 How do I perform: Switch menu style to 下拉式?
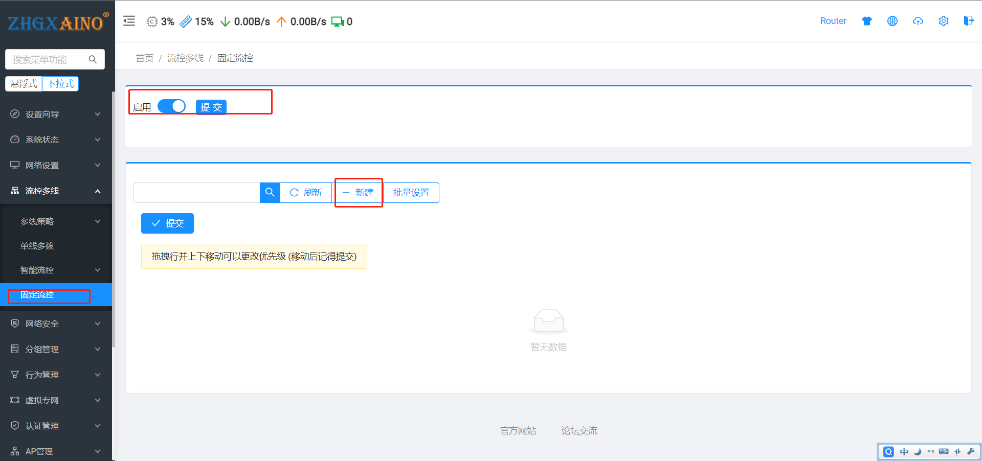click(60, 84)
